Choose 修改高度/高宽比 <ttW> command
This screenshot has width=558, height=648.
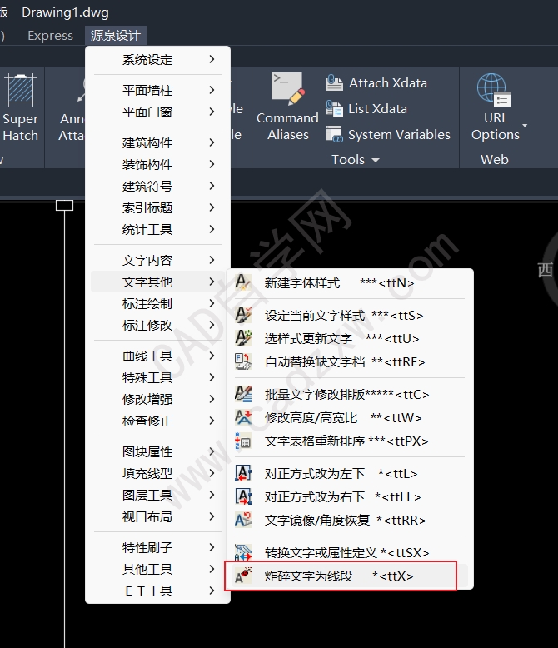[349, 417]
